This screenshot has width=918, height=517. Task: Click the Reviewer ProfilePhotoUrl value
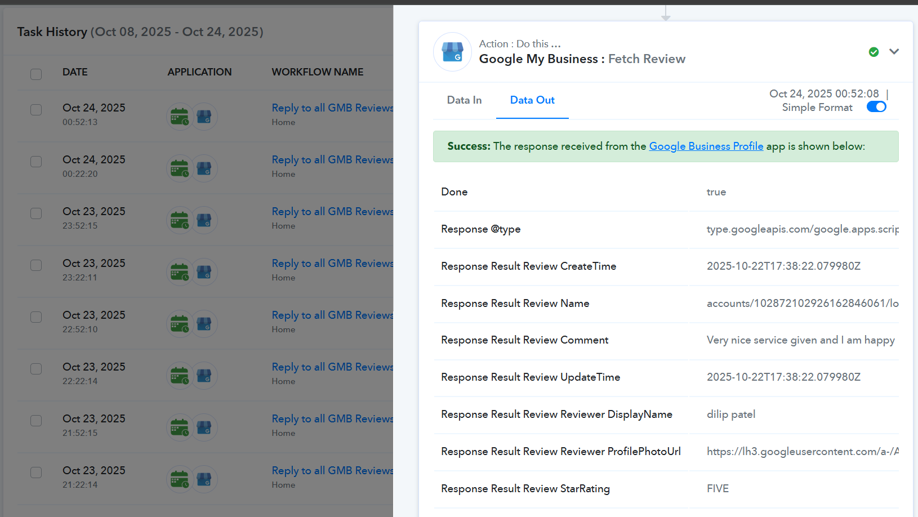(802, 452)
